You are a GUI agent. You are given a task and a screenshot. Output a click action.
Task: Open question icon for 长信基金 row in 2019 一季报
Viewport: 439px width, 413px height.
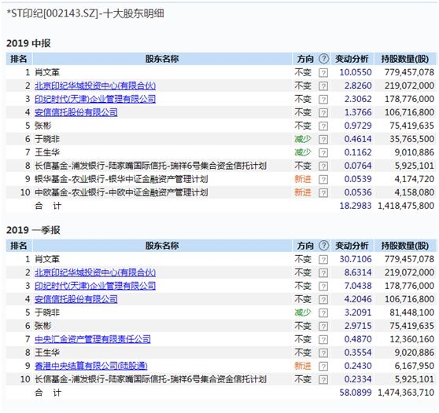click(323, 379)
